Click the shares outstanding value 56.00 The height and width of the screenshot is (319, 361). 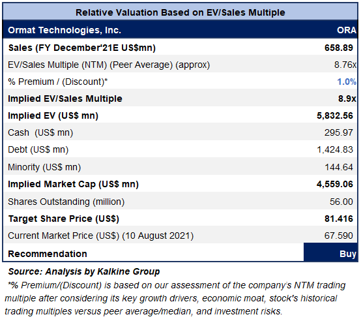341,202
